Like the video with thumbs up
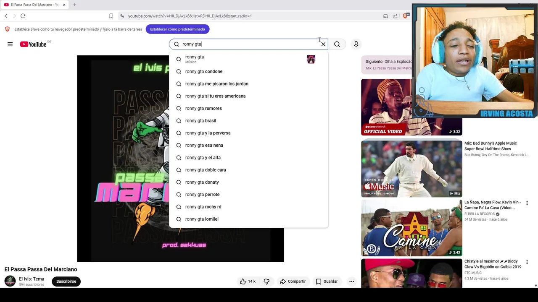The image size is (538, 302). point(248,281)
